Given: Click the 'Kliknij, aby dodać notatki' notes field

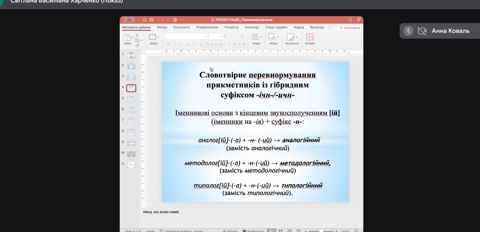Looking at the screenshot, I should pos(161,212).
